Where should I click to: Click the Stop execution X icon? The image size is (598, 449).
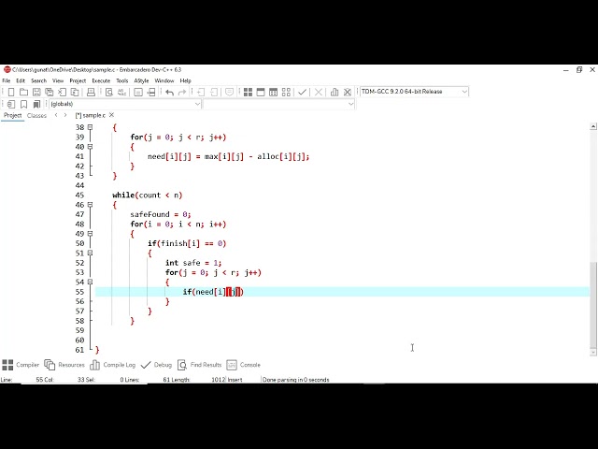[x=319, y=92]
